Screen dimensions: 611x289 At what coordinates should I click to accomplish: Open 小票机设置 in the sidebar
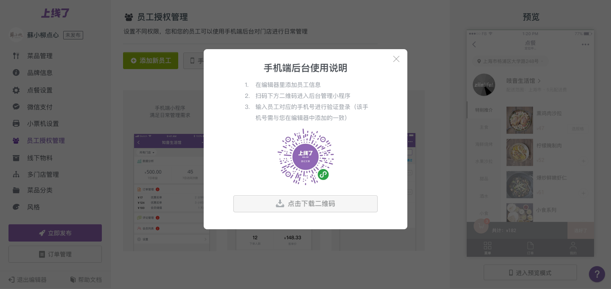(43, 124)
